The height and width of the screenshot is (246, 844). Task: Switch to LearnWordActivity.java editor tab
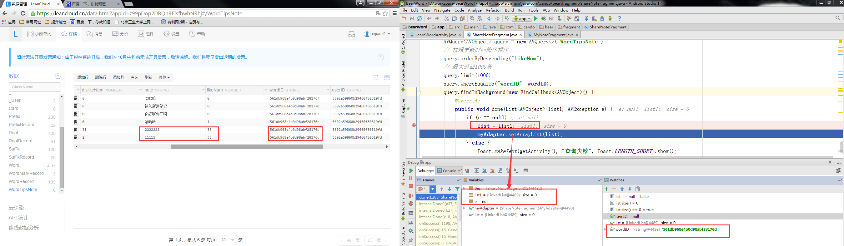coord(435,35)
